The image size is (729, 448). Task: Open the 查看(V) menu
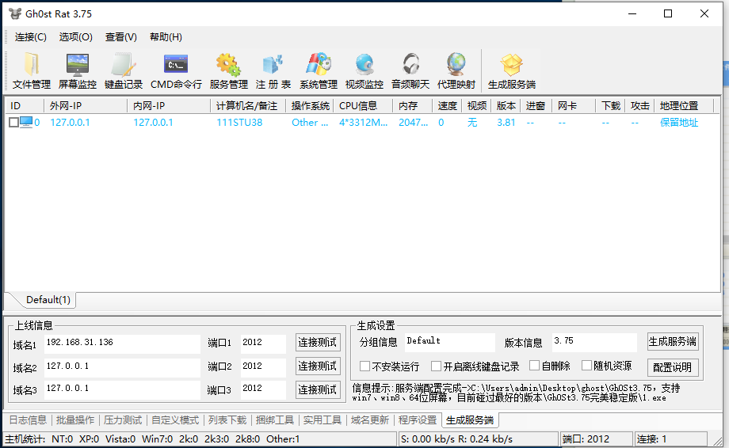121,37
